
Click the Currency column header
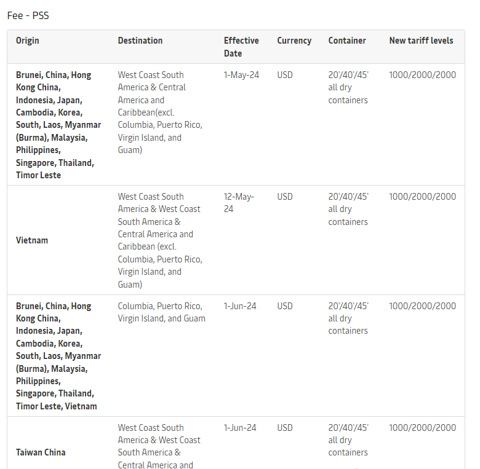click(x=294, y=41)
